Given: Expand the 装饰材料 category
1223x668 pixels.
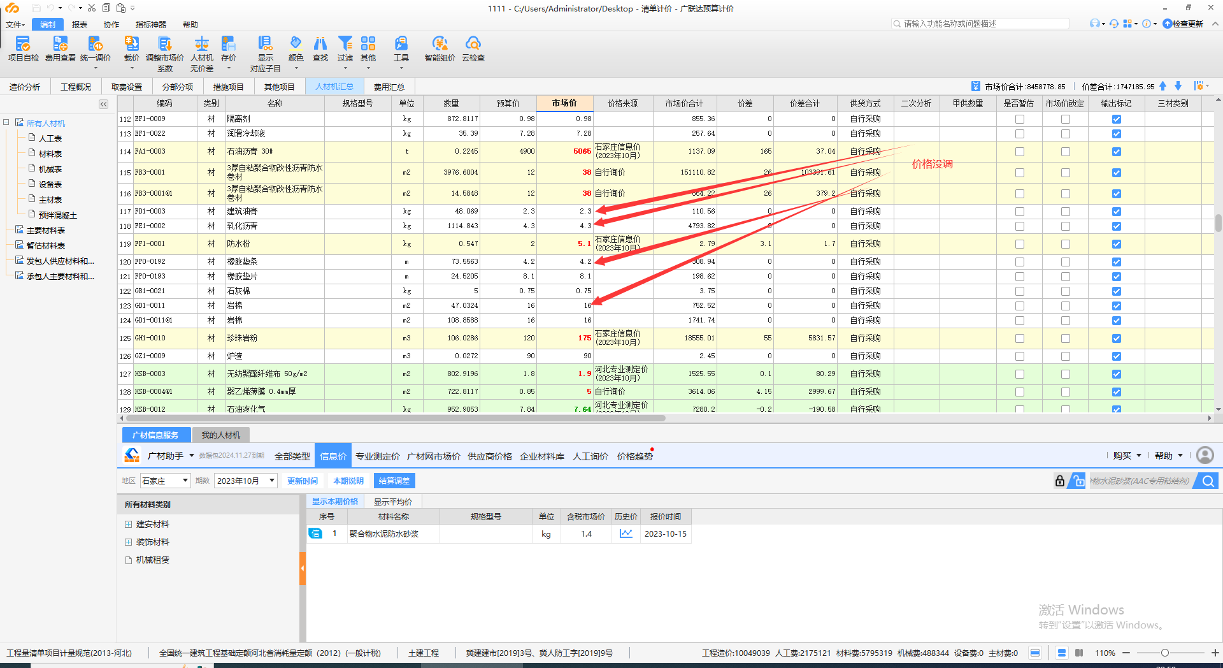Looking at the screenshot, I should (x=128, y=542).
